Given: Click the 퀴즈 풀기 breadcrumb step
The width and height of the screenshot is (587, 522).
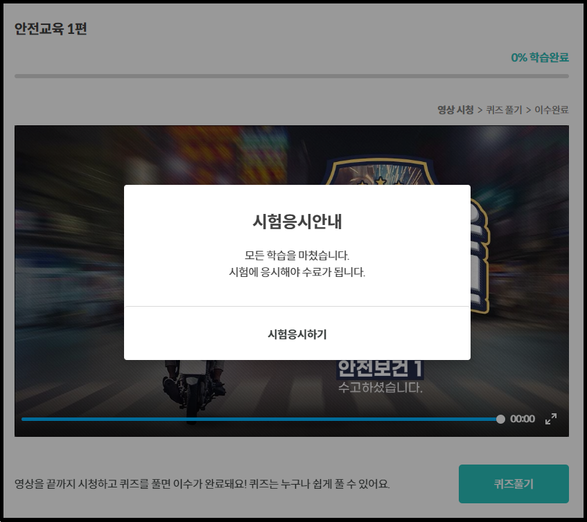Looking at the screenshot, I should point(504,109).
